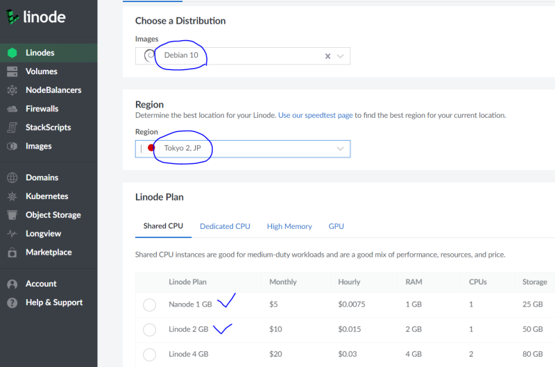Screen dimensions: 555x367
Task: Open the Longview pulse icon
Action: pos(12,234)
